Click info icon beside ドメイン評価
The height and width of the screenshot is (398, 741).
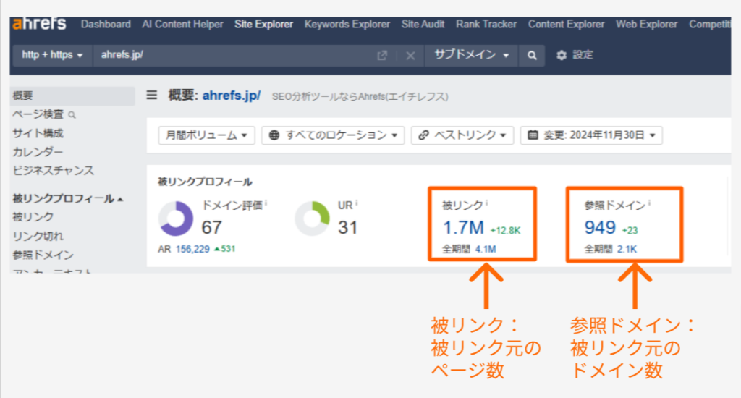[x=266, y=203]
